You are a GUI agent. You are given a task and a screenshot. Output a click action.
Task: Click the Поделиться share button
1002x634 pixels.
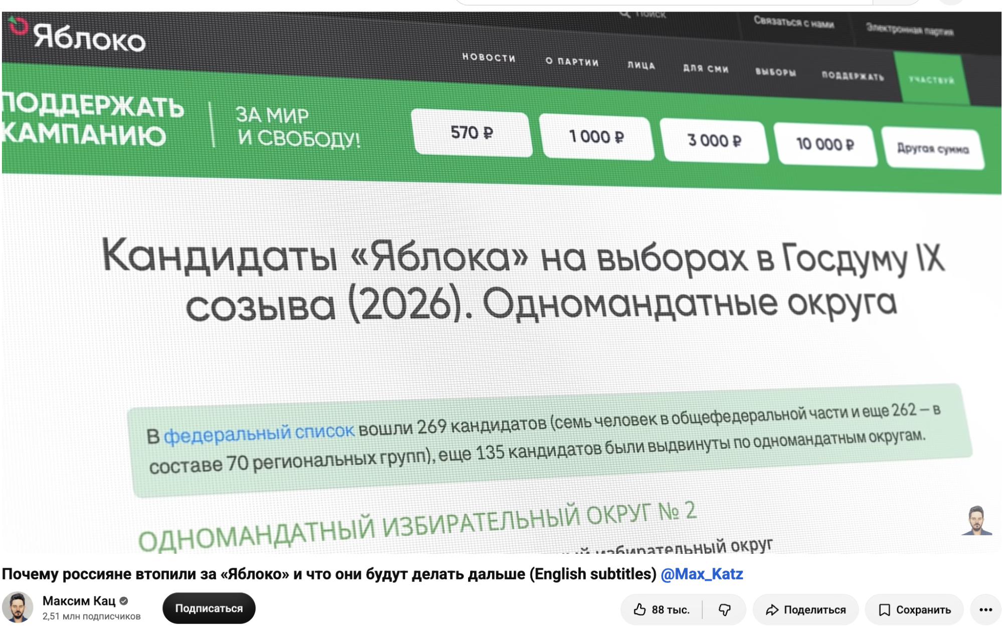click(806, 609)
